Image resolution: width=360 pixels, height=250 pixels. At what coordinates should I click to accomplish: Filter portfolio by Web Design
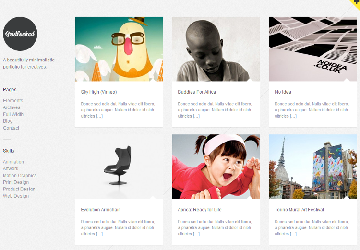point(16,196)
